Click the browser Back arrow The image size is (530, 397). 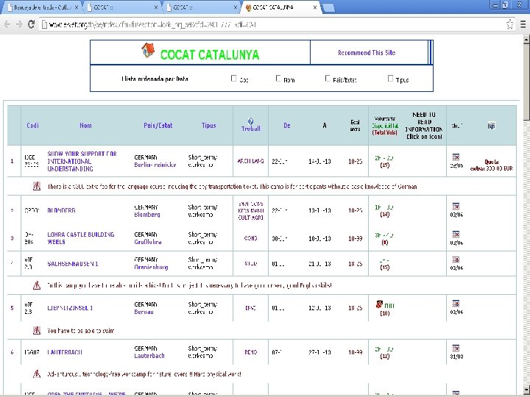(7, 24)
